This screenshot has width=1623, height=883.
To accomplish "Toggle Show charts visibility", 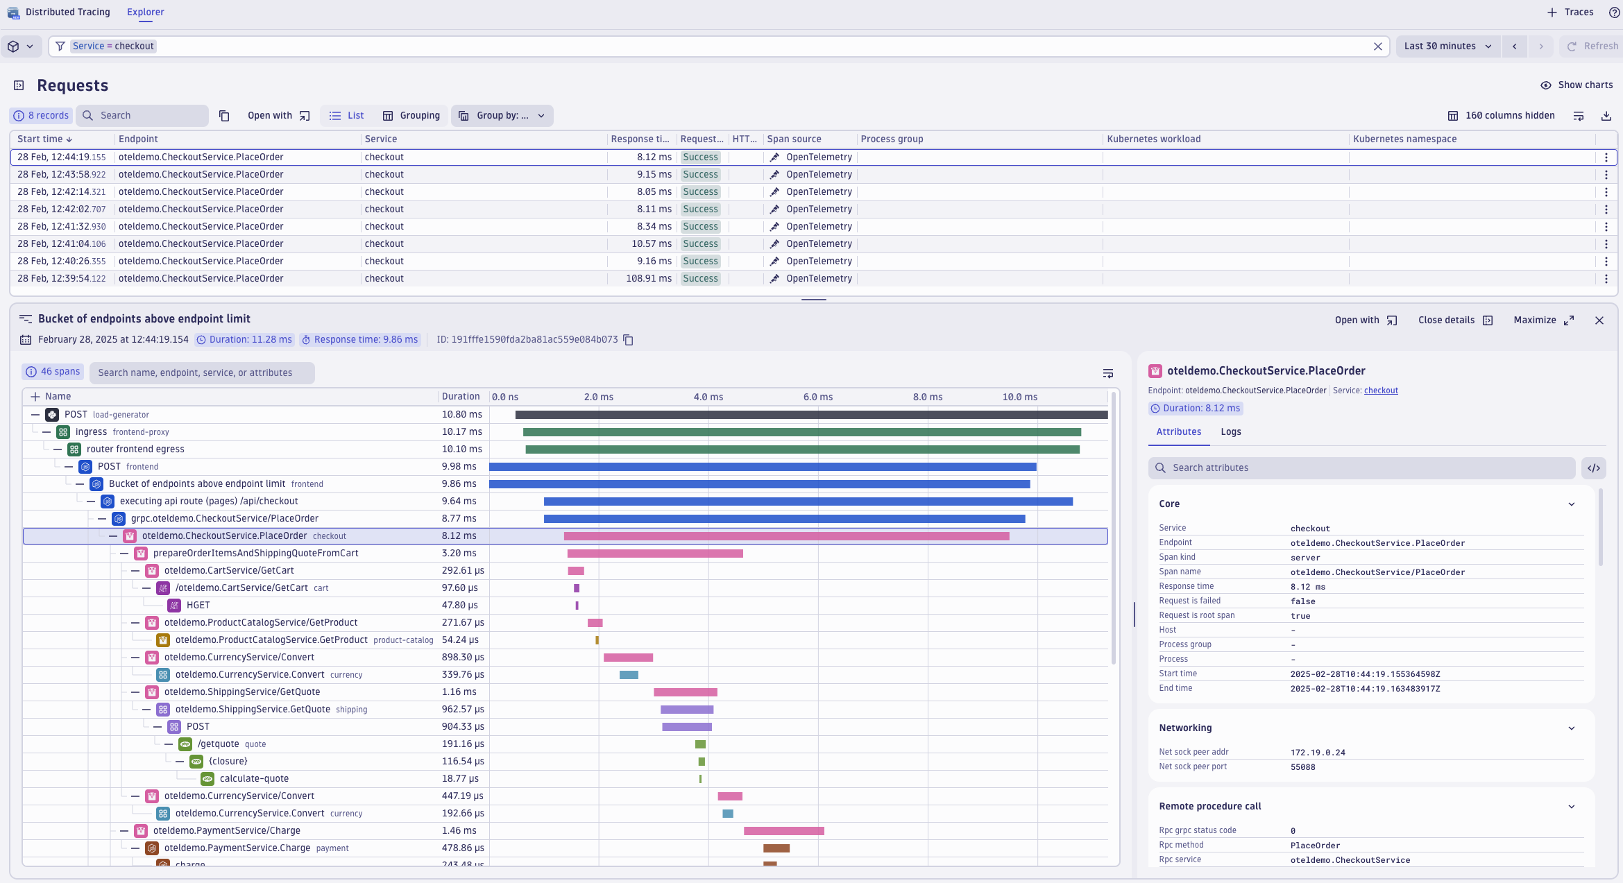I will pyautogui.click(x=1577, y=85).
